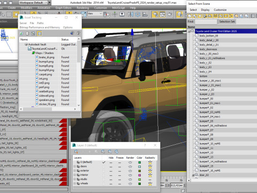
Task: Click Mirror tool in main toolbar
Action: pyautogui.click(x=131, y=14)
